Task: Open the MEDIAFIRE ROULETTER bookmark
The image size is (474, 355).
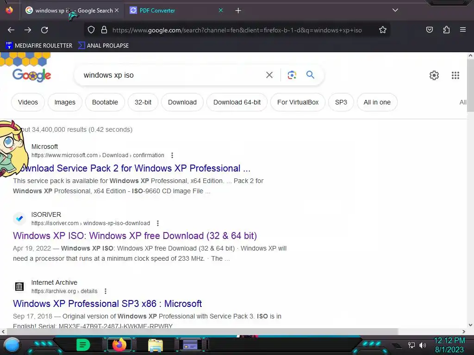Action: [x=39, y=46]
